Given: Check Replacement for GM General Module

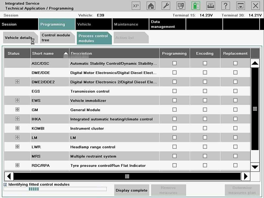Looking at the screenshot, I should [235, 109].
